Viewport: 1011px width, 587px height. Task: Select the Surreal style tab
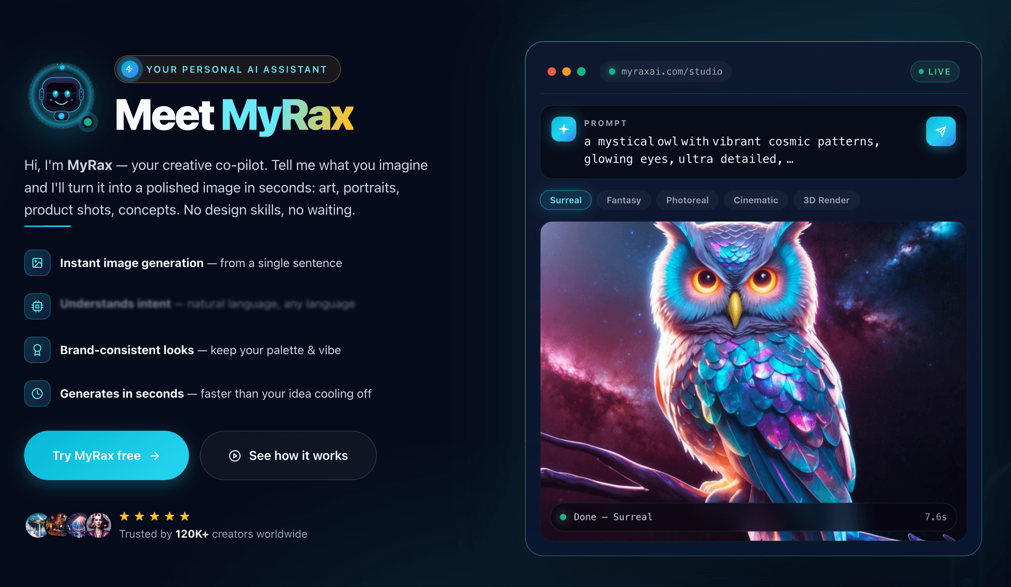point(566,200)
